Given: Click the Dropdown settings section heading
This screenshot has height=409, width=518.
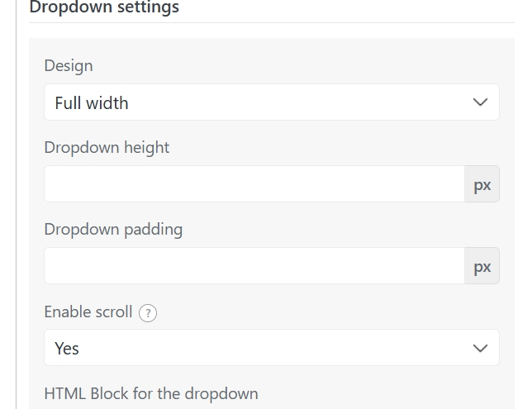Looking at the screenshot, I should pyautogui.click(x=104, y=7).
